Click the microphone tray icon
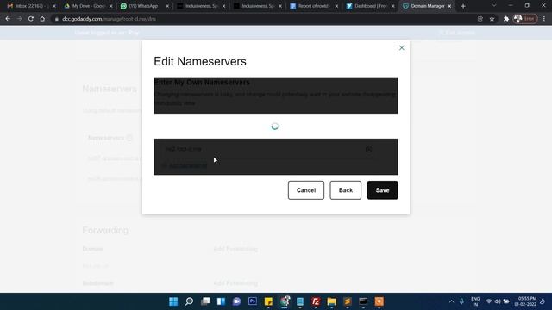 [x=461, y=301]
